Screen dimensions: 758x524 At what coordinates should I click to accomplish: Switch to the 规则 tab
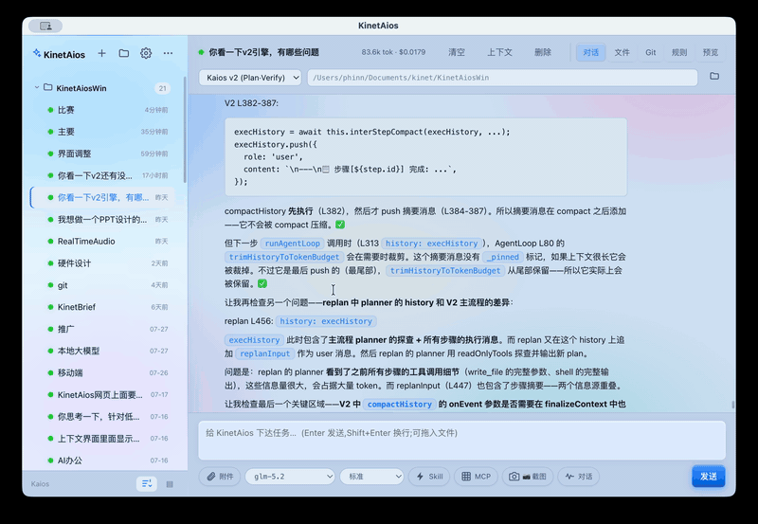678,52
